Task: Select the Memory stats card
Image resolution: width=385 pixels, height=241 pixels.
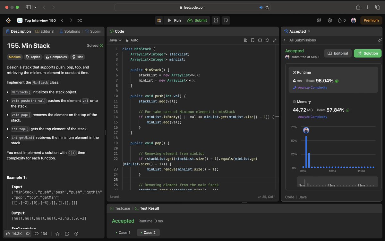Action: [333, 109]
